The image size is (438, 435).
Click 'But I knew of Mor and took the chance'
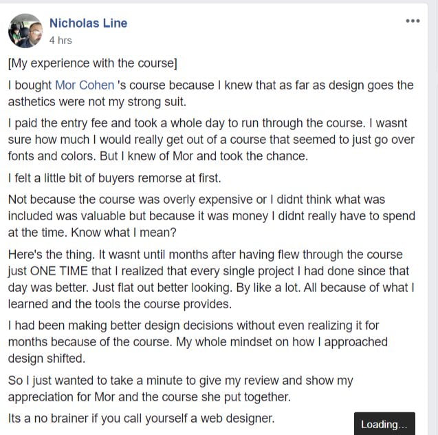[x=204, y=156]
